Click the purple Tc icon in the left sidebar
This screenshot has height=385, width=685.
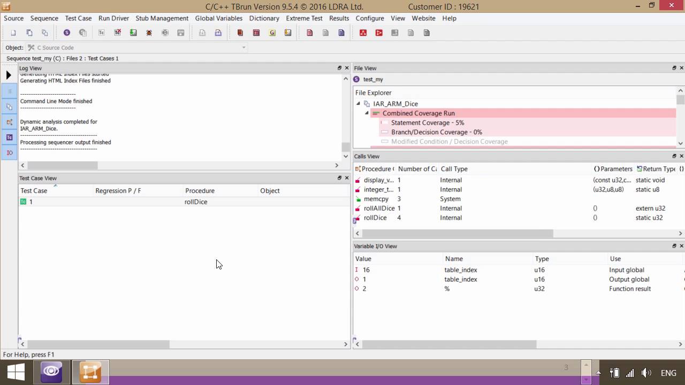click(x=9, y=137)
